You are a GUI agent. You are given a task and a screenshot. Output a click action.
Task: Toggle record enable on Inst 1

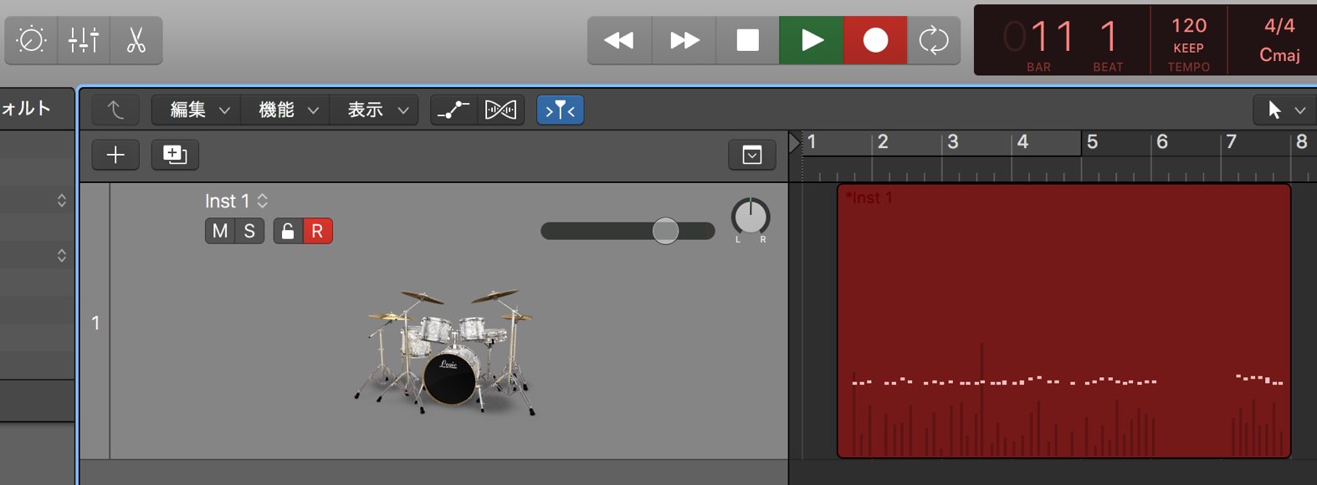coord(317,231)
